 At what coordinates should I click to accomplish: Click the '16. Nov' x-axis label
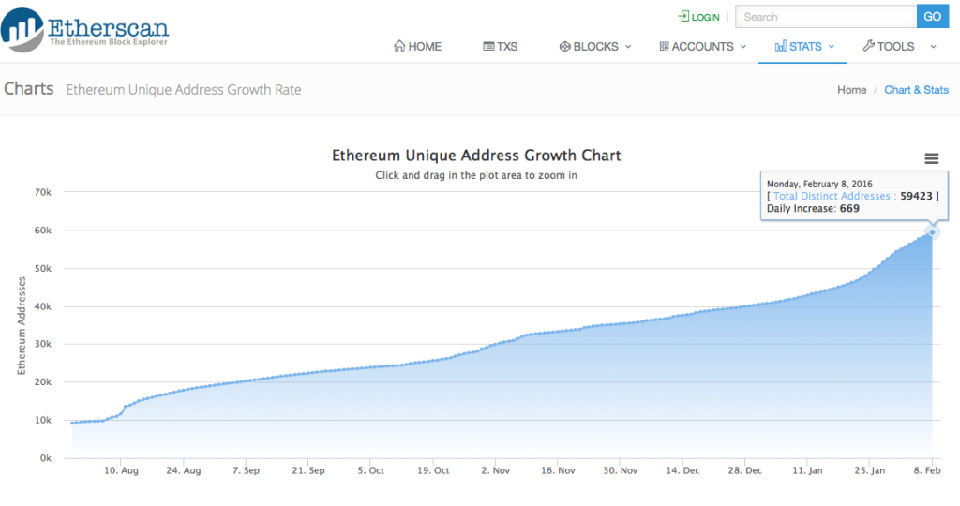(559, 470)
